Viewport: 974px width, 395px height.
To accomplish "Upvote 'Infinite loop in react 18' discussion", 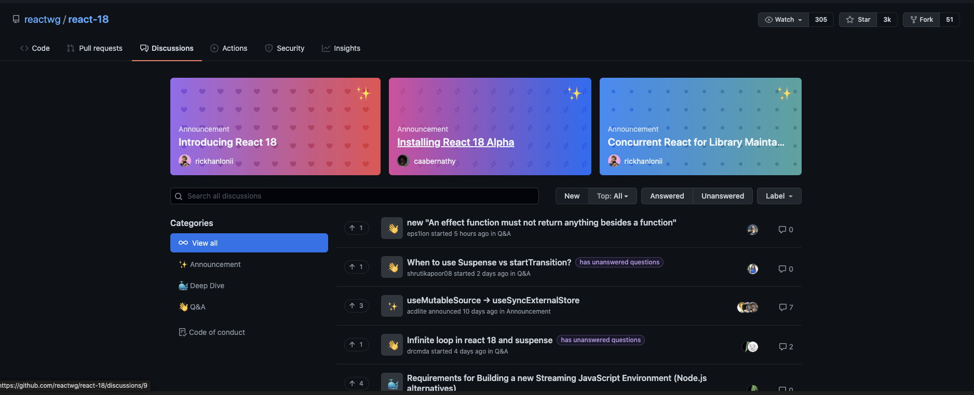I will pyautogui.click(x=356, y=345).
